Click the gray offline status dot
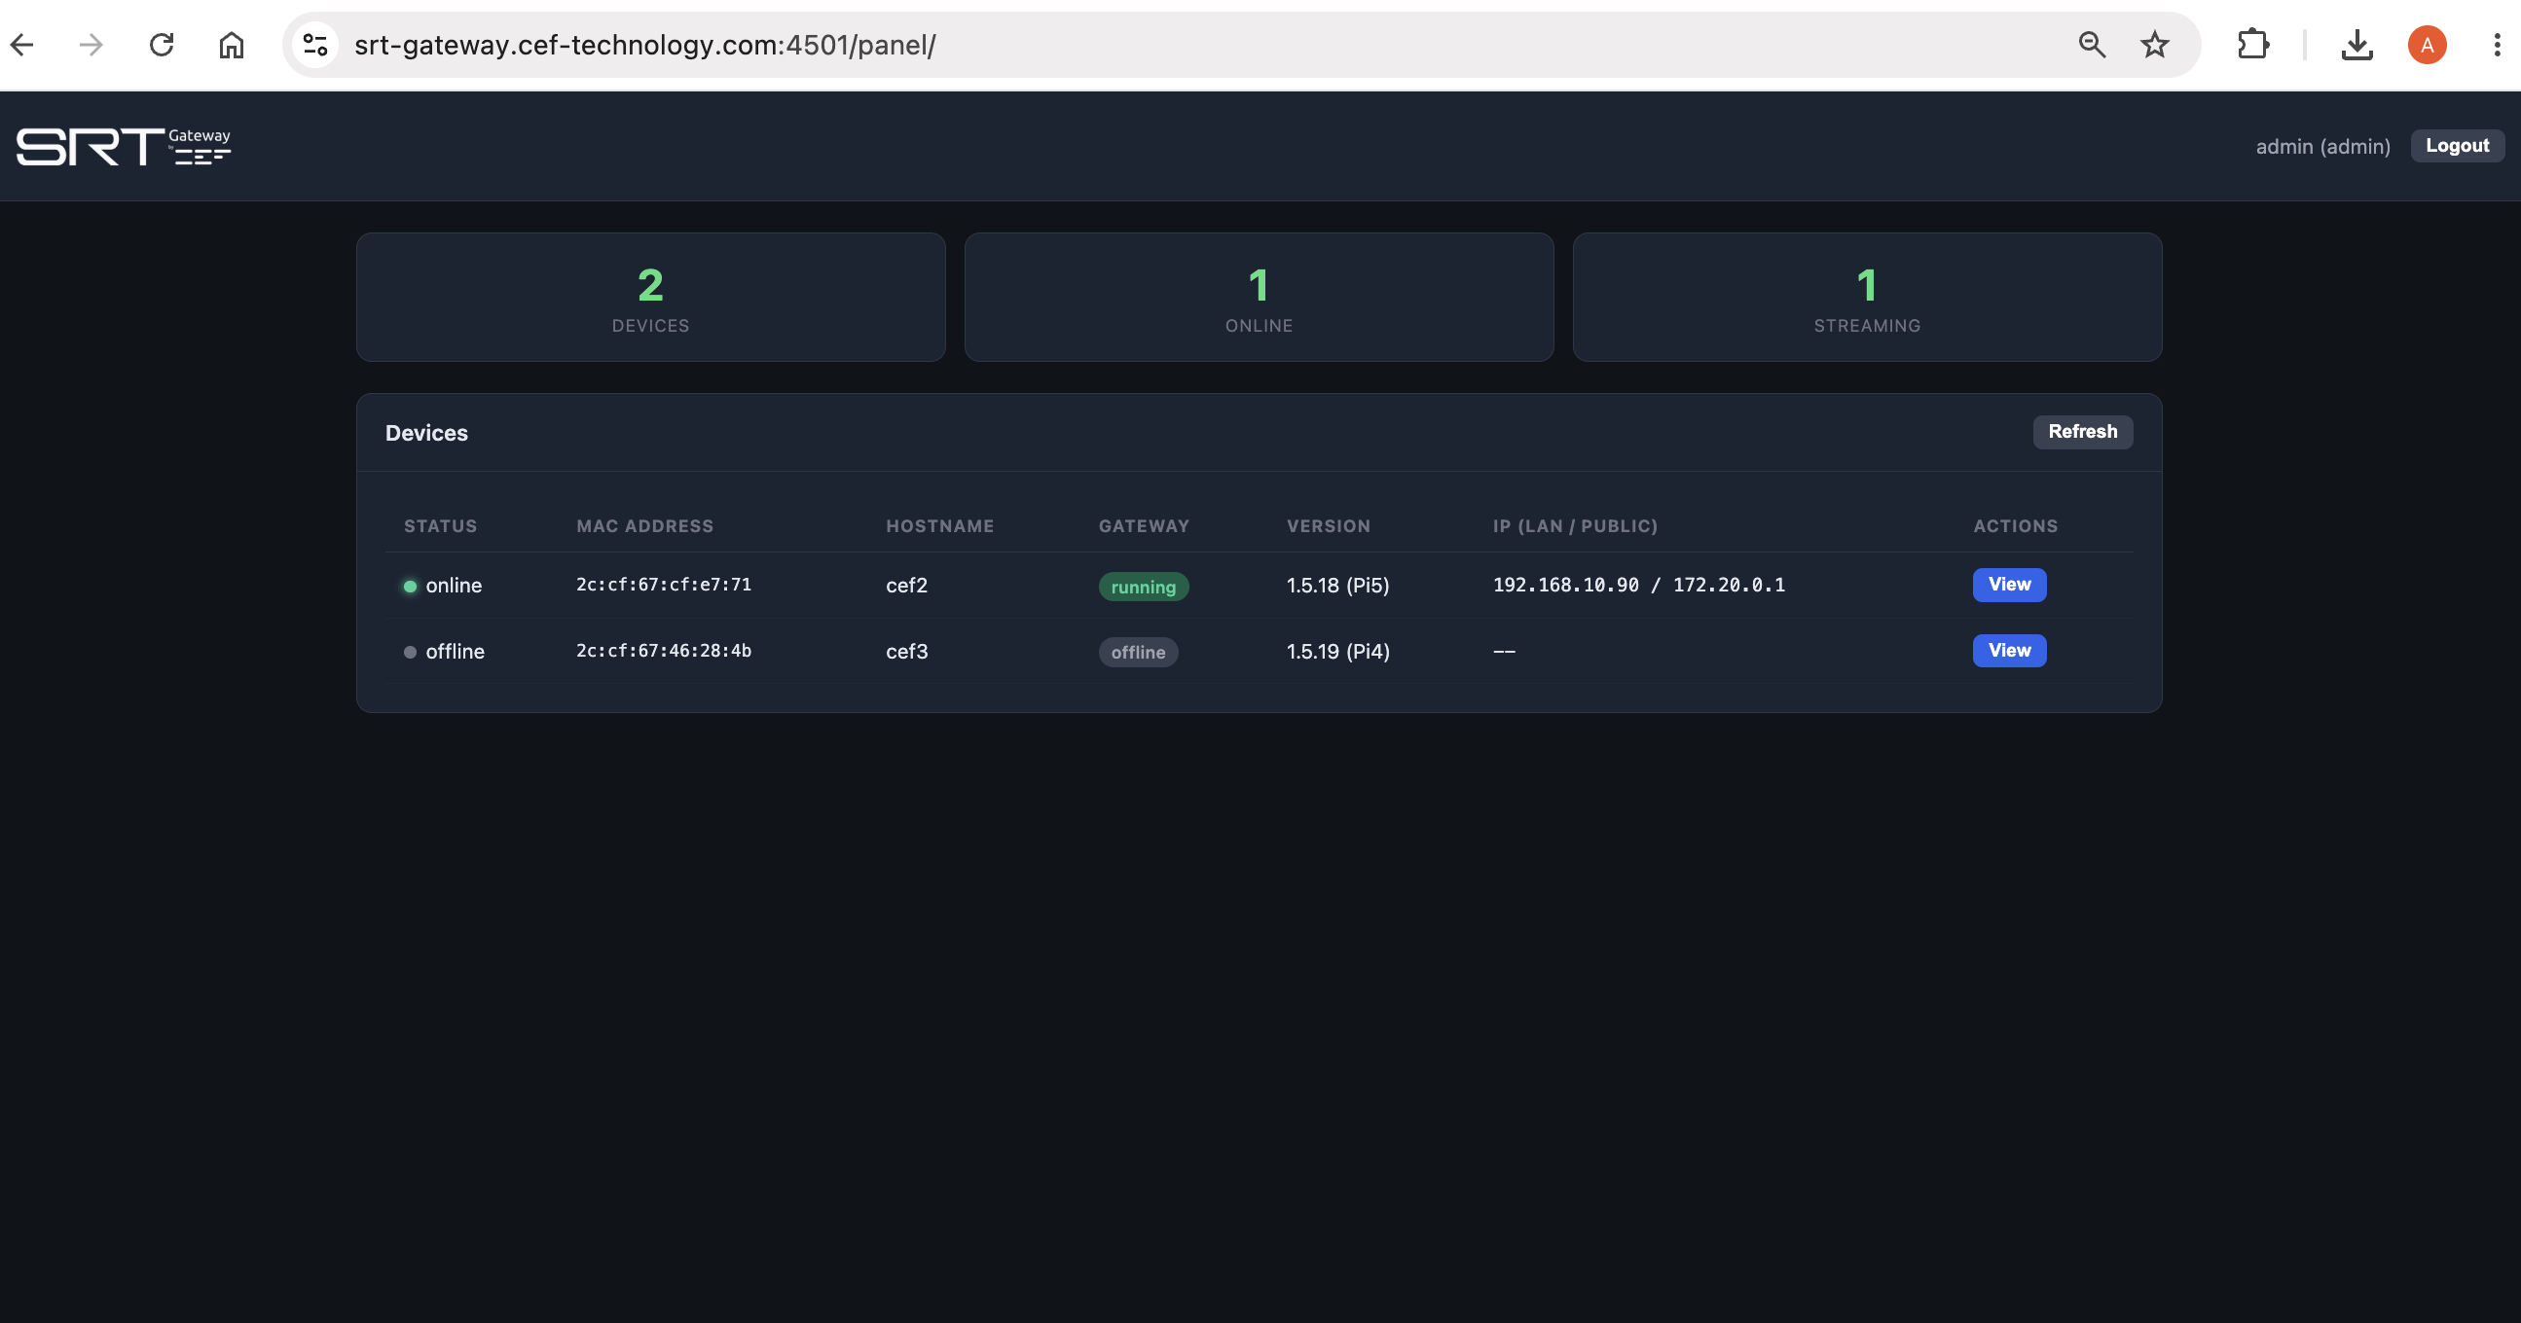The width and height of the screenshot is (2521, 1323). [x=410, y=652]
